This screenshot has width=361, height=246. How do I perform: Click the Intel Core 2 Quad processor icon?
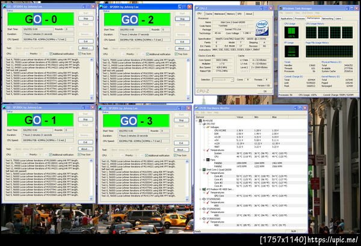click(204, 170)
